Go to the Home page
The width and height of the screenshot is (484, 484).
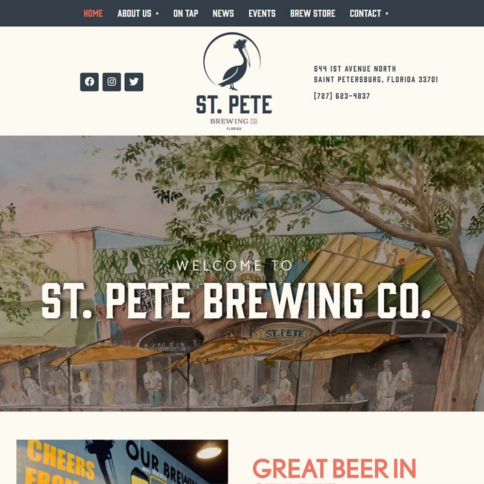pos(93,14)
